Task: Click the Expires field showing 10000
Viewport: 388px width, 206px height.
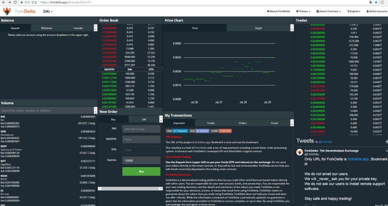Action: (x=141, y=160)
